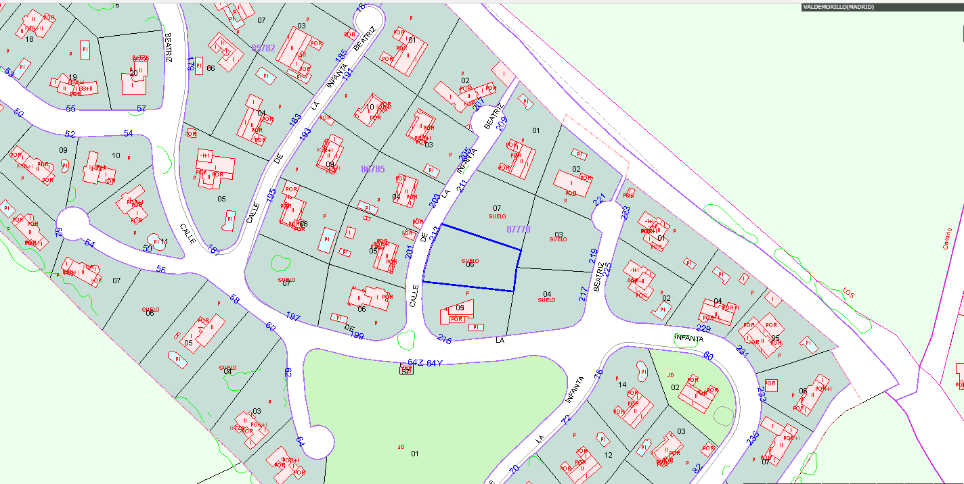Click the 64Z 64Y street number label

pos(425,364)
